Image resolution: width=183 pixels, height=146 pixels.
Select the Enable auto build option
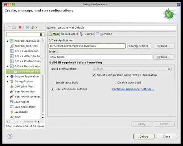(52, 83)
